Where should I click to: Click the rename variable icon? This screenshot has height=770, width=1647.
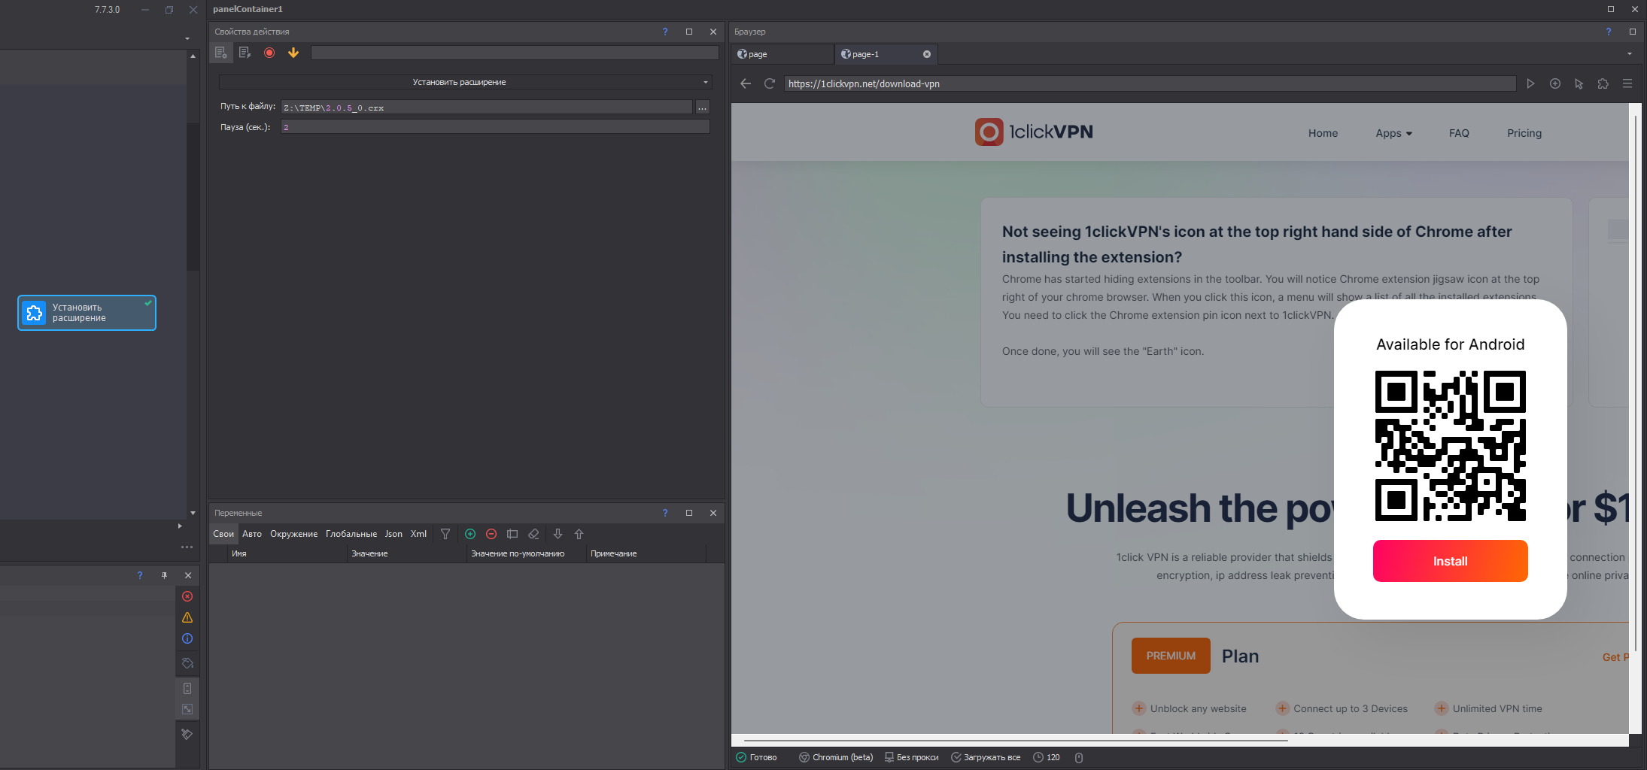pos(512,534)
